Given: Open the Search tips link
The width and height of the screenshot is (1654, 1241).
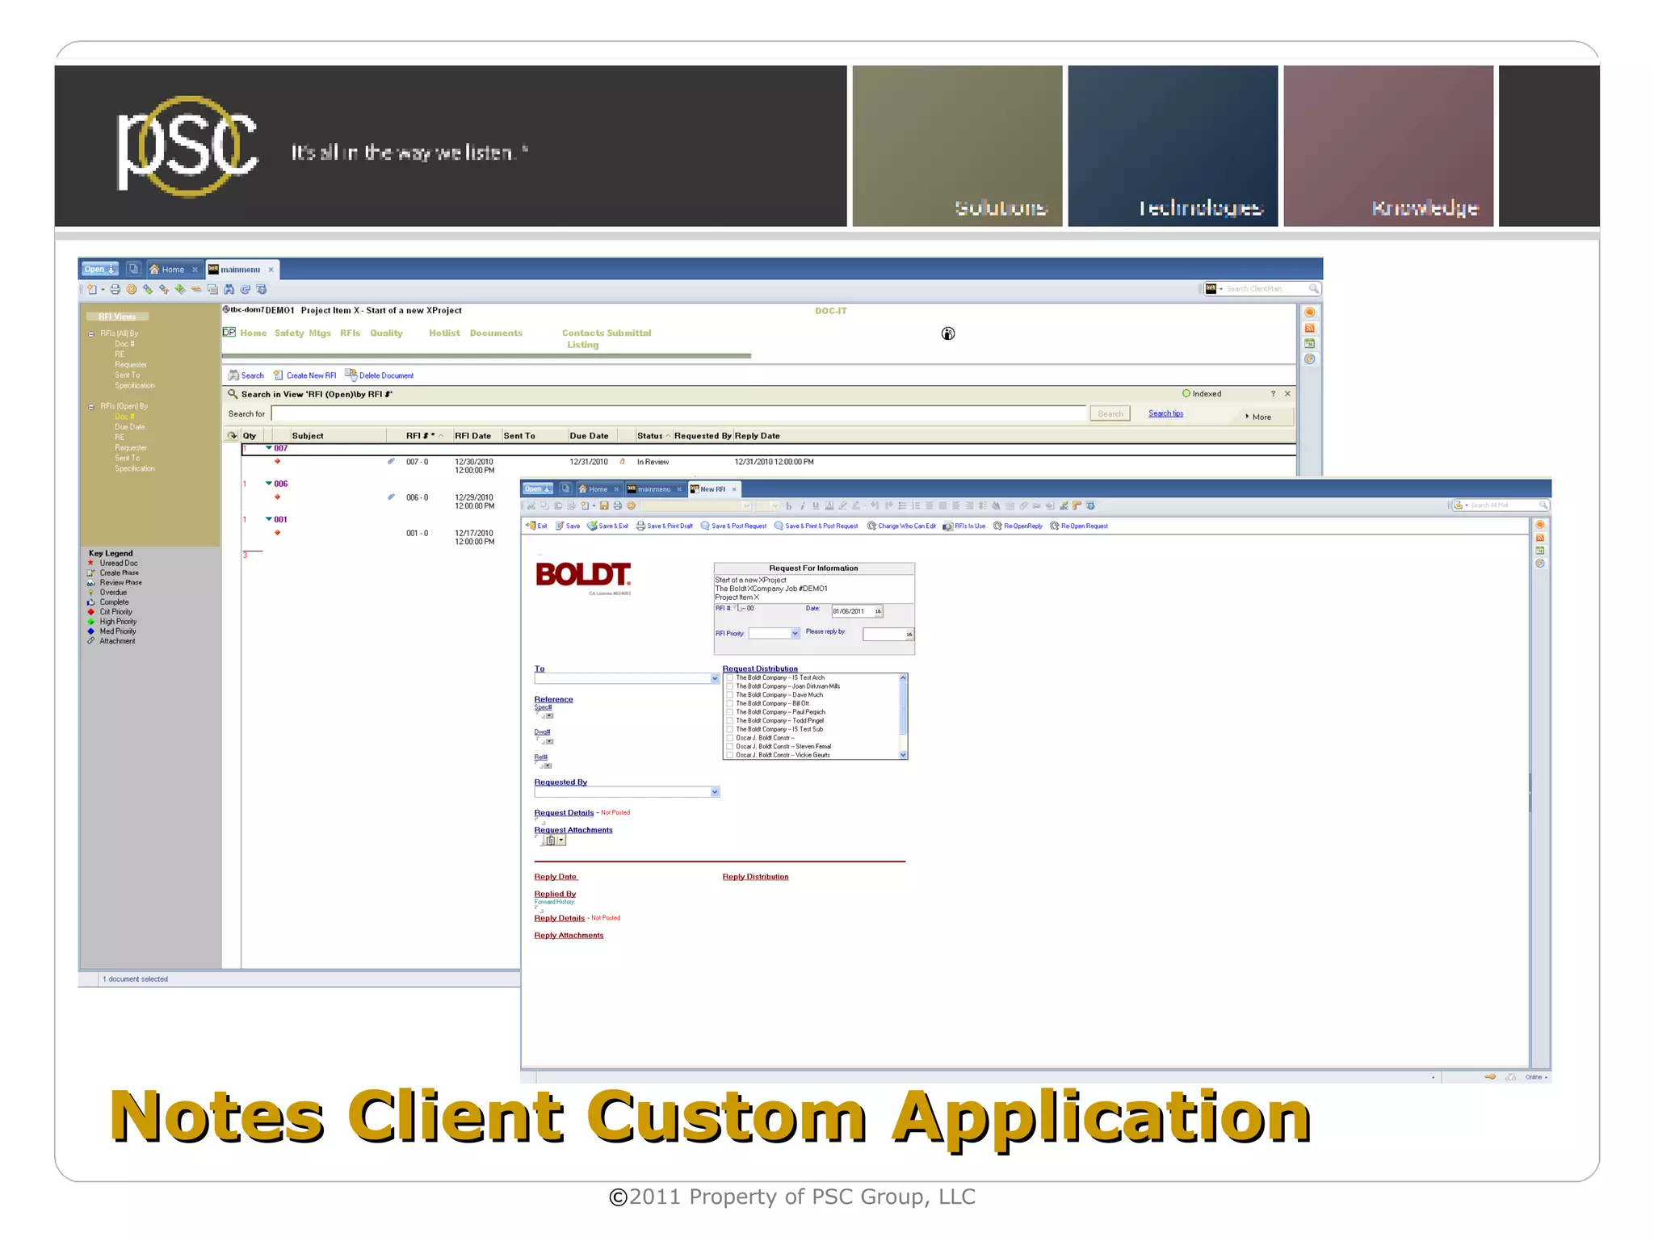Looking at the screenshot, I should click(1165, 414).
